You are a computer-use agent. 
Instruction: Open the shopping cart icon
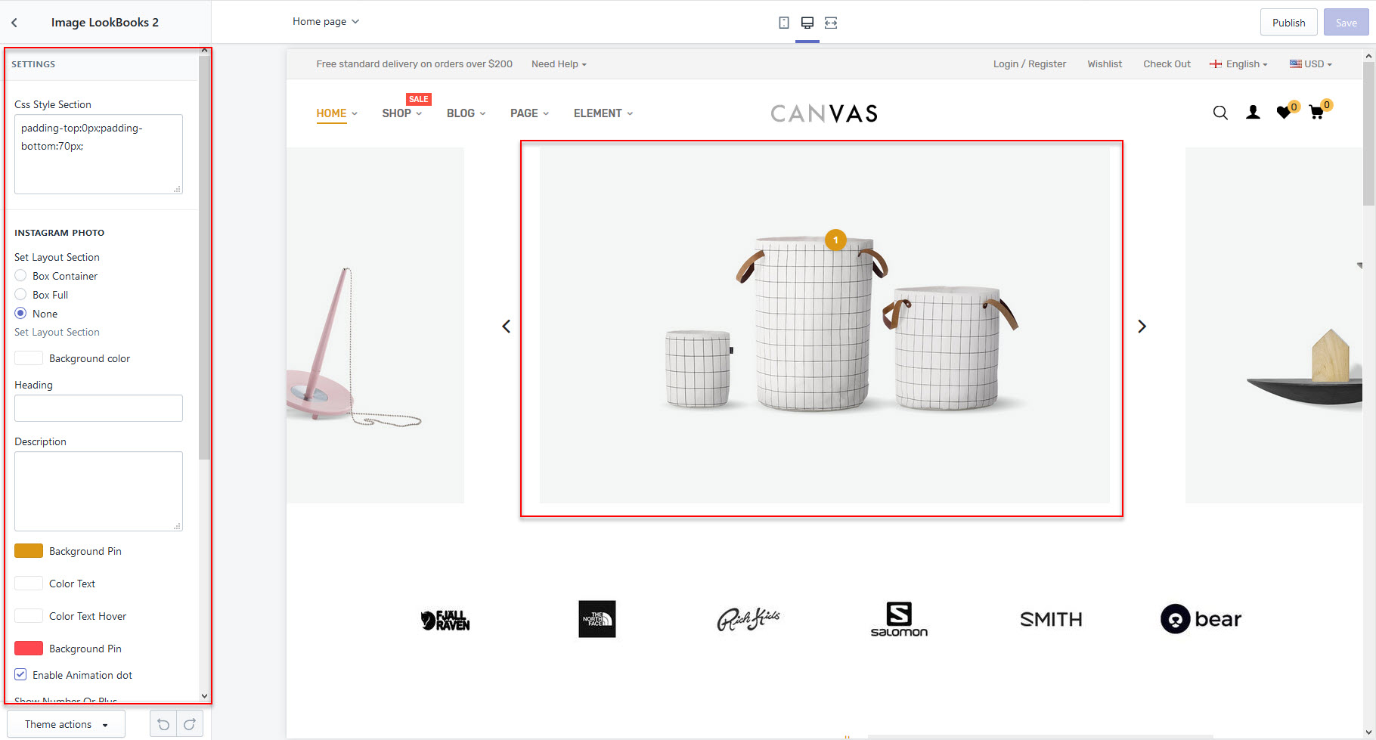1316,113
